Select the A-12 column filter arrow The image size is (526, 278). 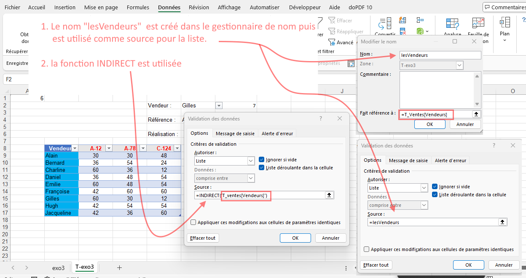[109, 148]
